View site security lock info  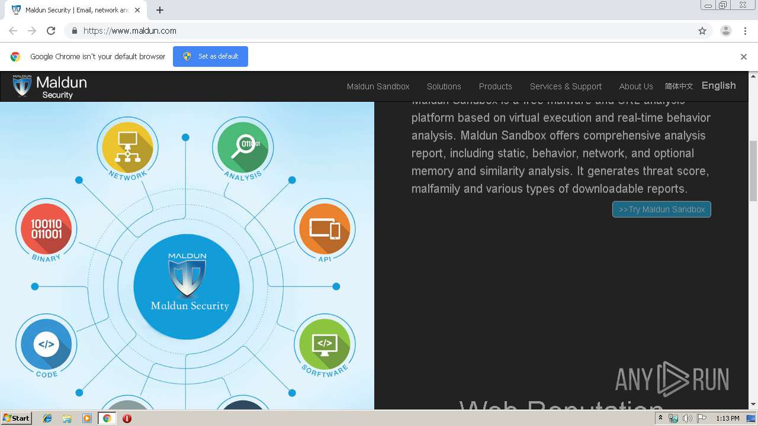[74, 31]
